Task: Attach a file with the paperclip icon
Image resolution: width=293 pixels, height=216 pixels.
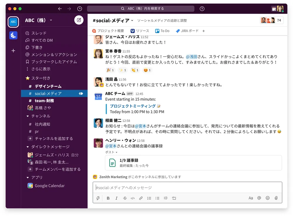Action: click(276, 198)
